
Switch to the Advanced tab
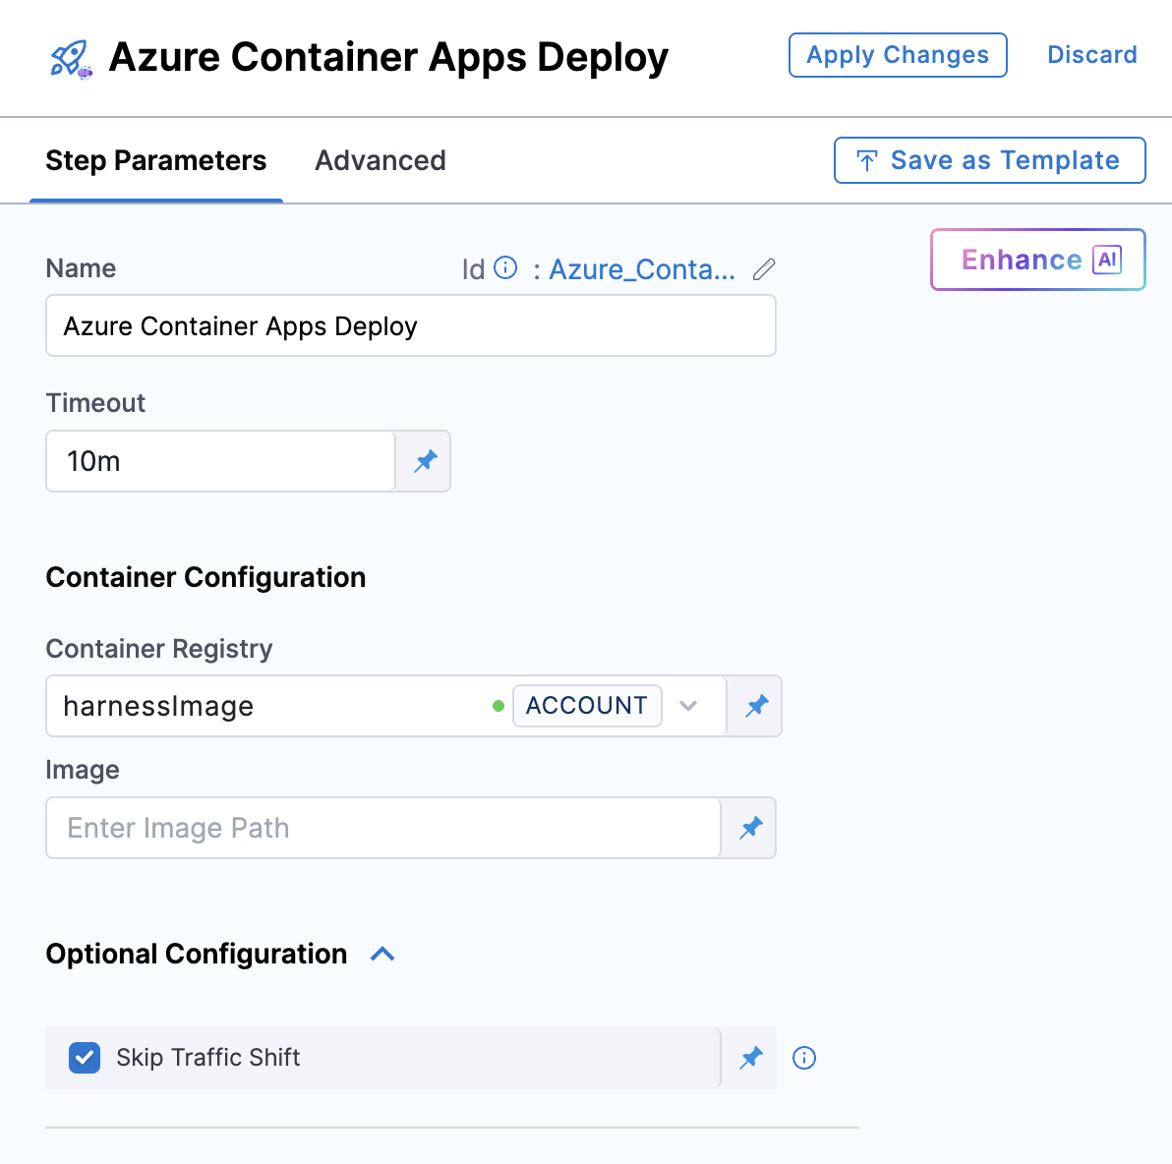381,160
